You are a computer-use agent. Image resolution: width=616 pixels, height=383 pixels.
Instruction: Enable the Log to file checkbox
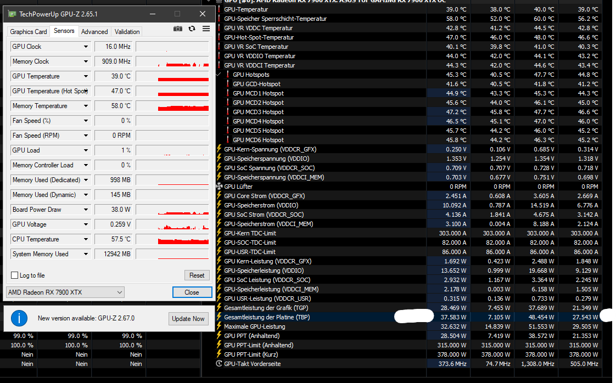pos(14,275)
